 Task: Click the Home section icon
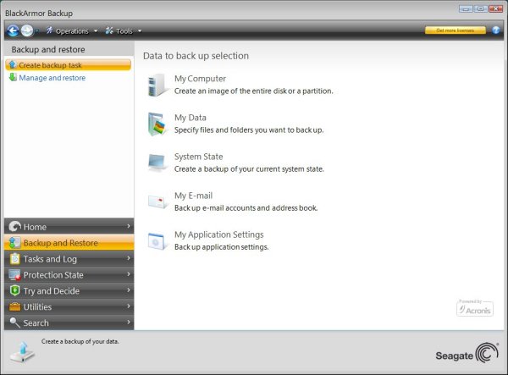click(x=14, y=226)
